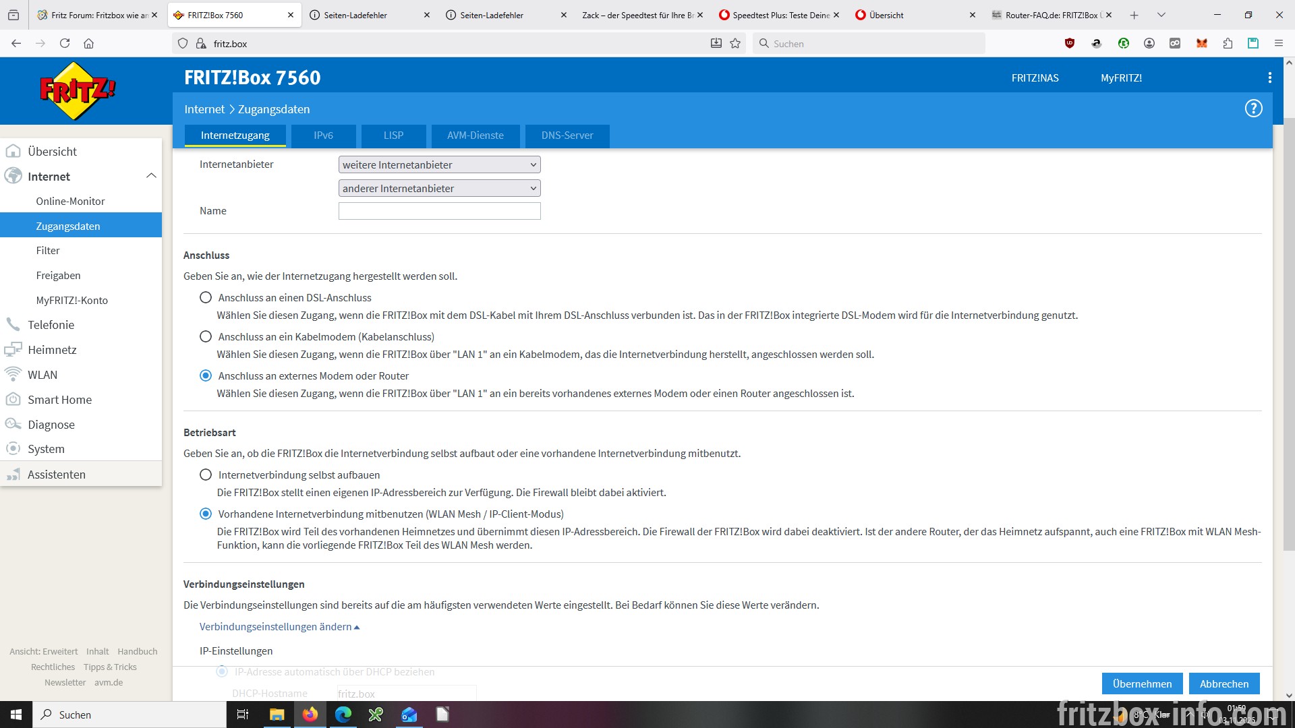
Task: Choose Internetverbindung selbst aufbauen option
Action: coord(206,475)
